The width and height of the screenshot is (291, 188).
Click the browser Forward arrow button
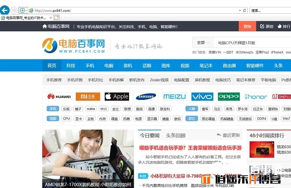14,10
